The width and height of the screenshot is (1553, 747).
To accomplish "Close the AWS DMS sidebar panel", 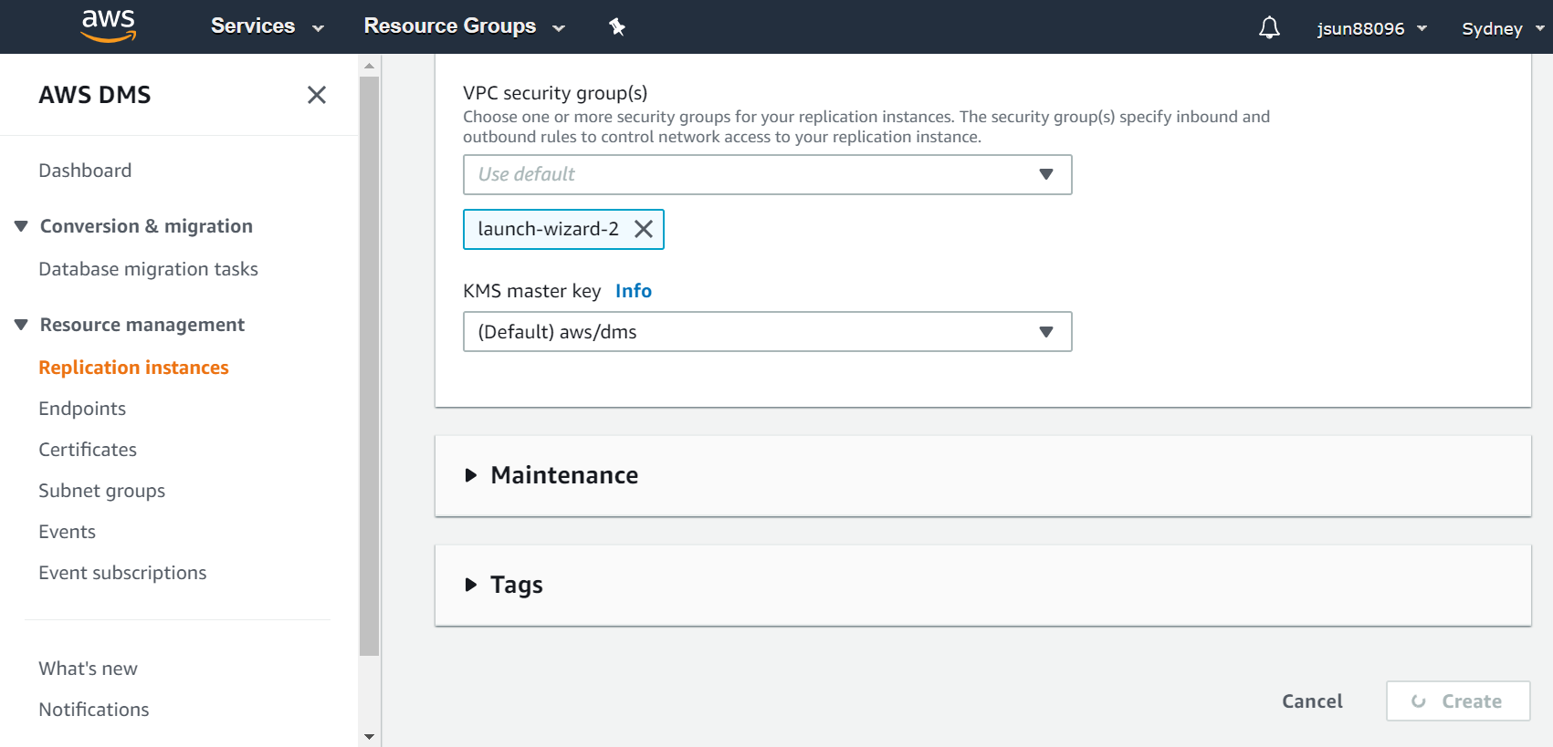I will tap(316, 95).
